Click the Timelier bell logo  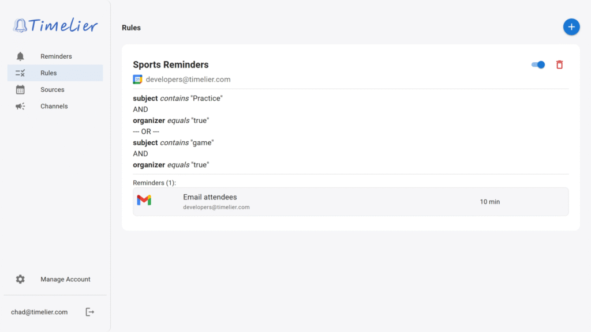21,25
